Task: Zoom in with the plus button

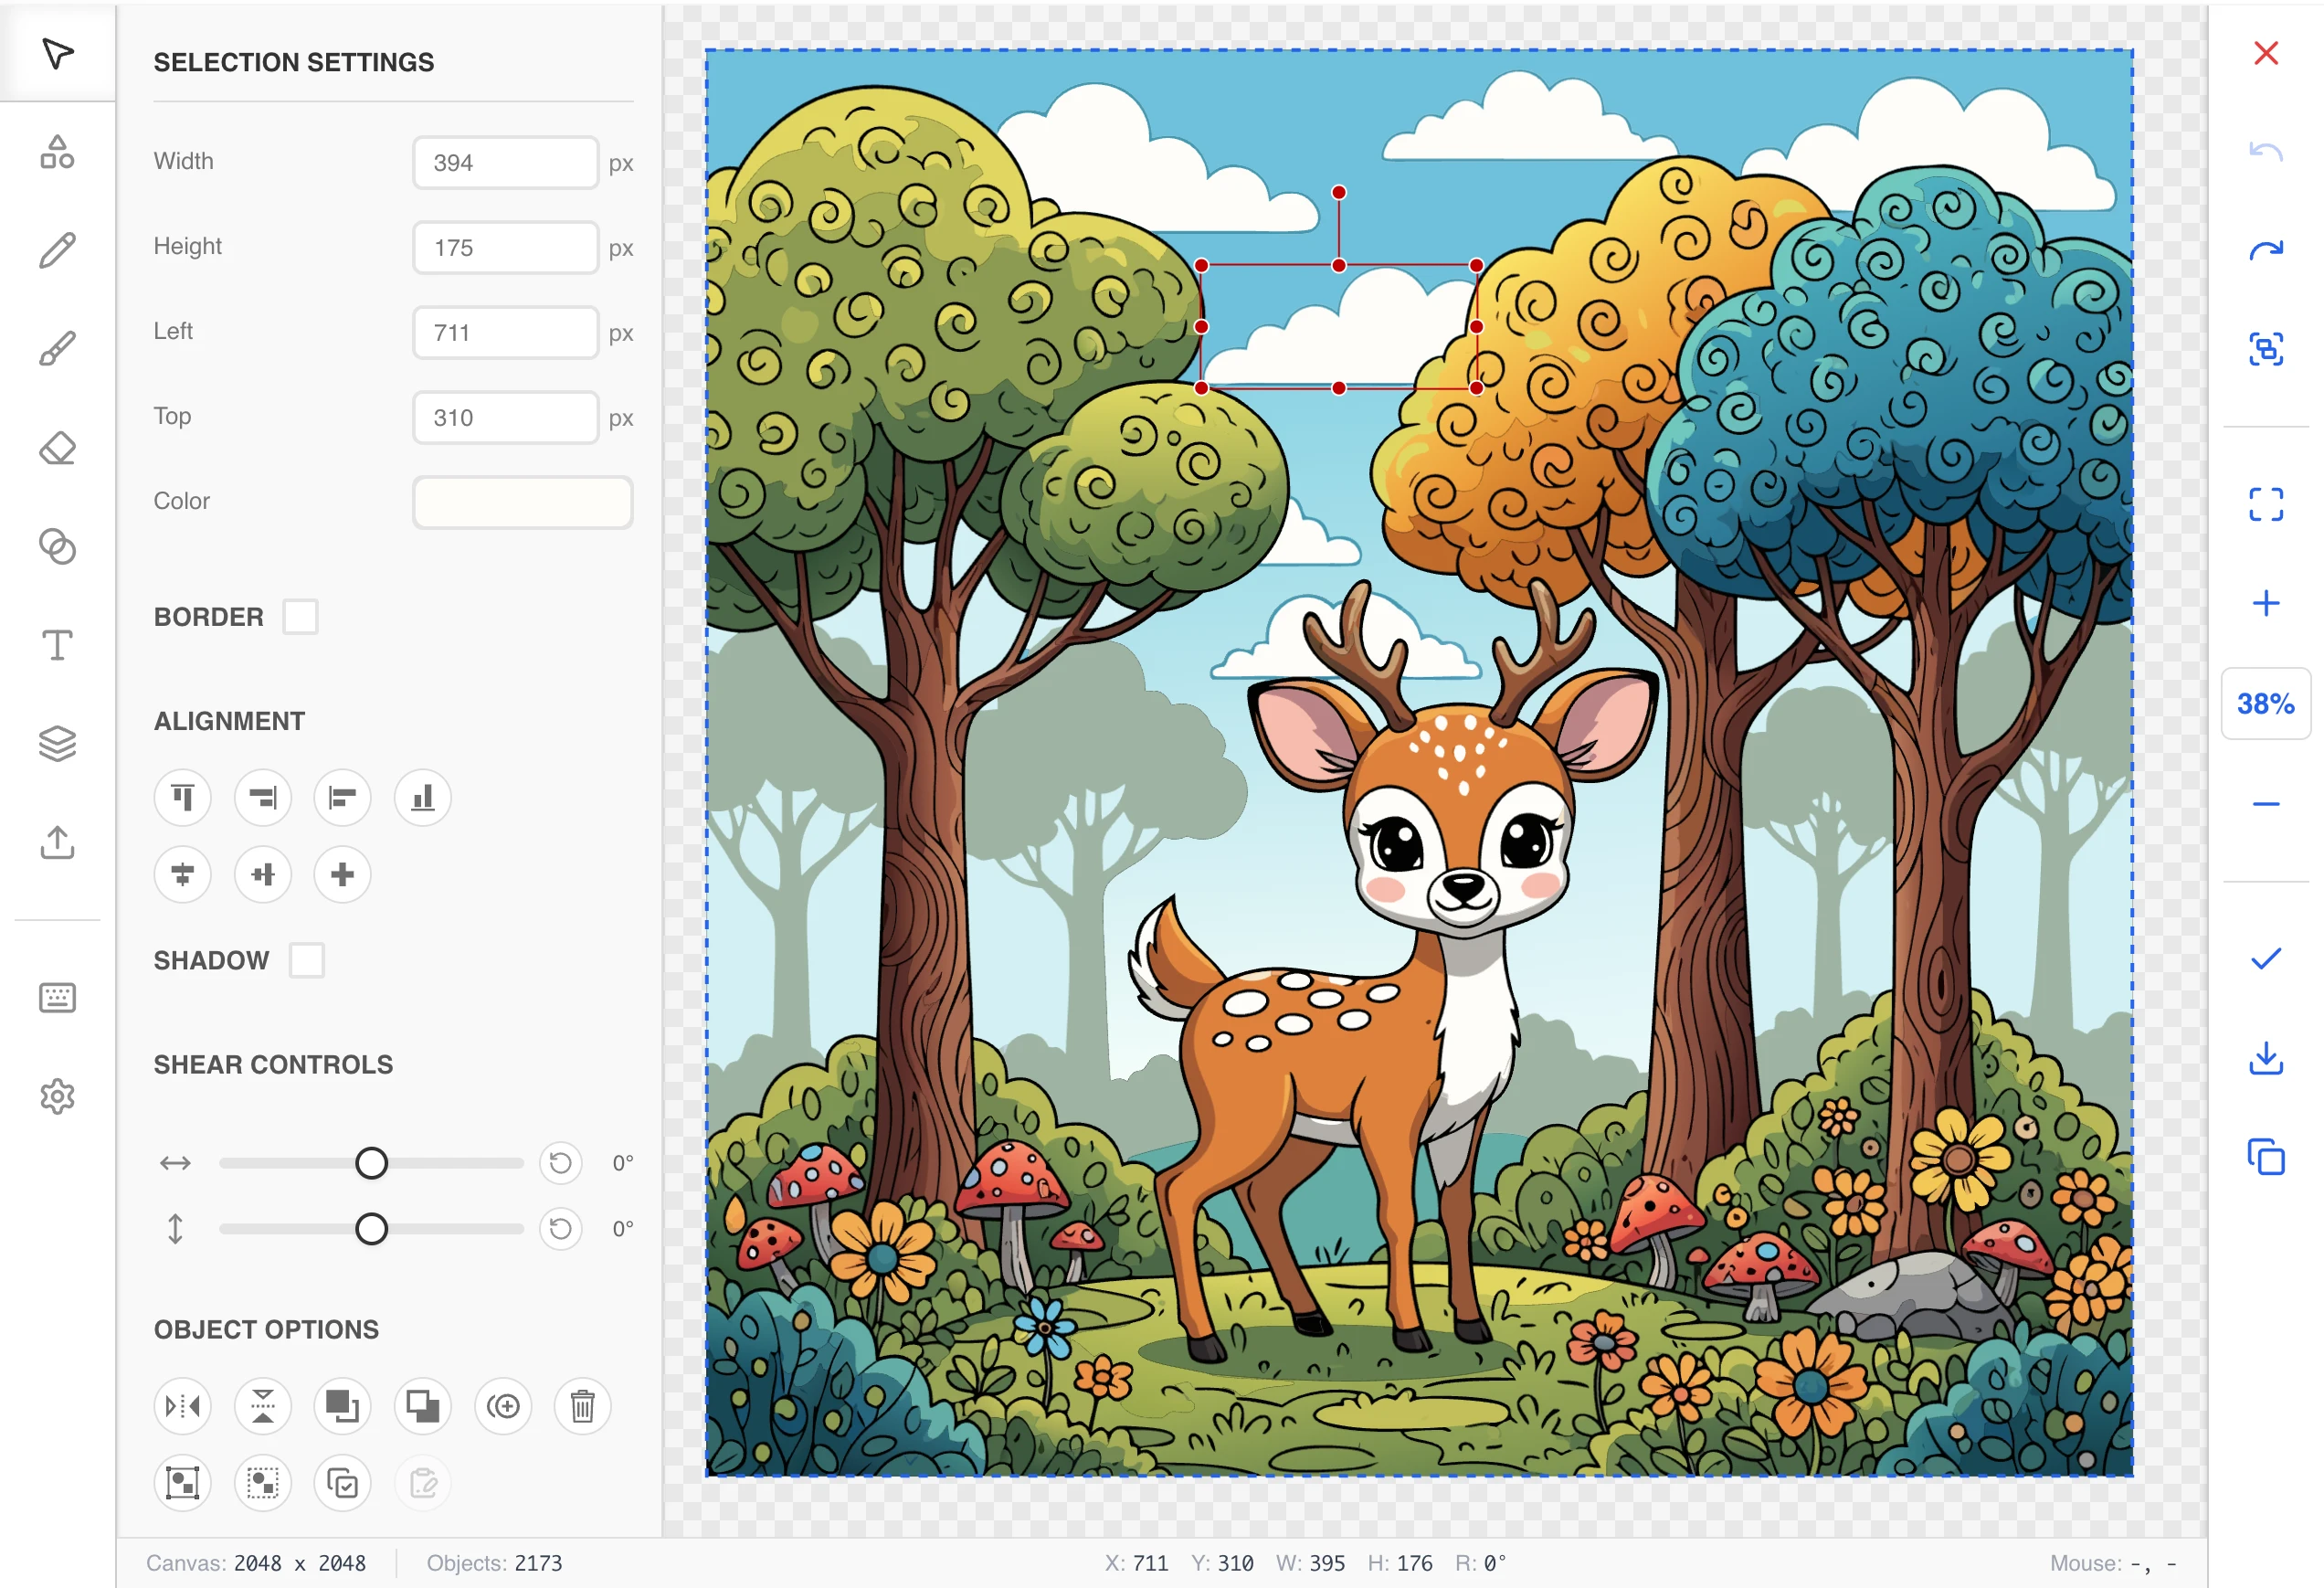Action: (2265, 603)
